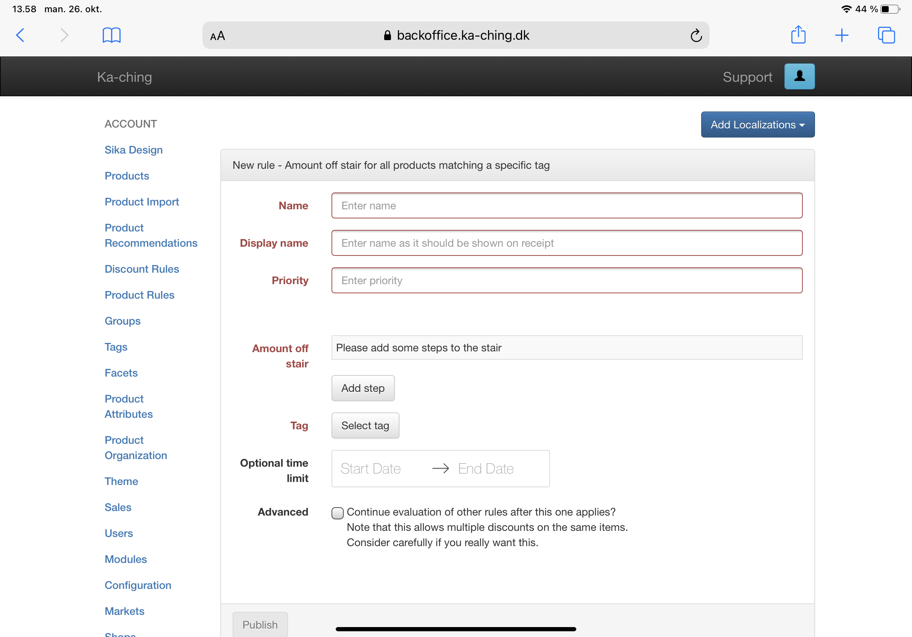Go to Discount Rules in sidebar
Image resolution: width=912 pixels, height=637 pixels.
point(142,269)
